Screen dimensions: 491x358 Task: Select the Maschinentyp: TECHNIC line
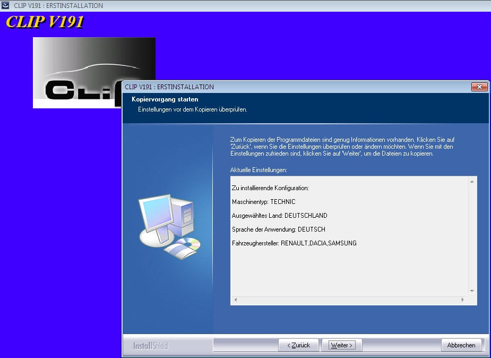tap(263, 202)
